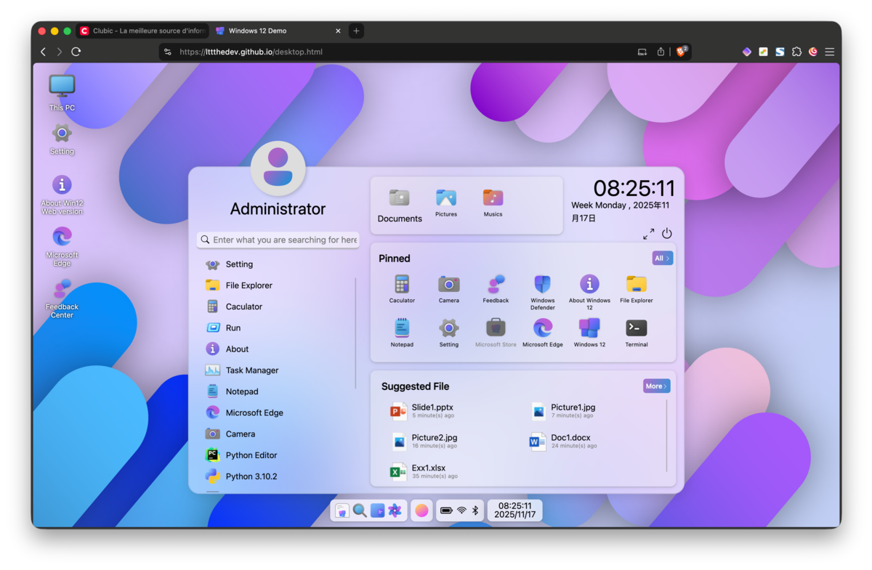Open More suggested files
This screenshot has height=570, width=872.
655,386
